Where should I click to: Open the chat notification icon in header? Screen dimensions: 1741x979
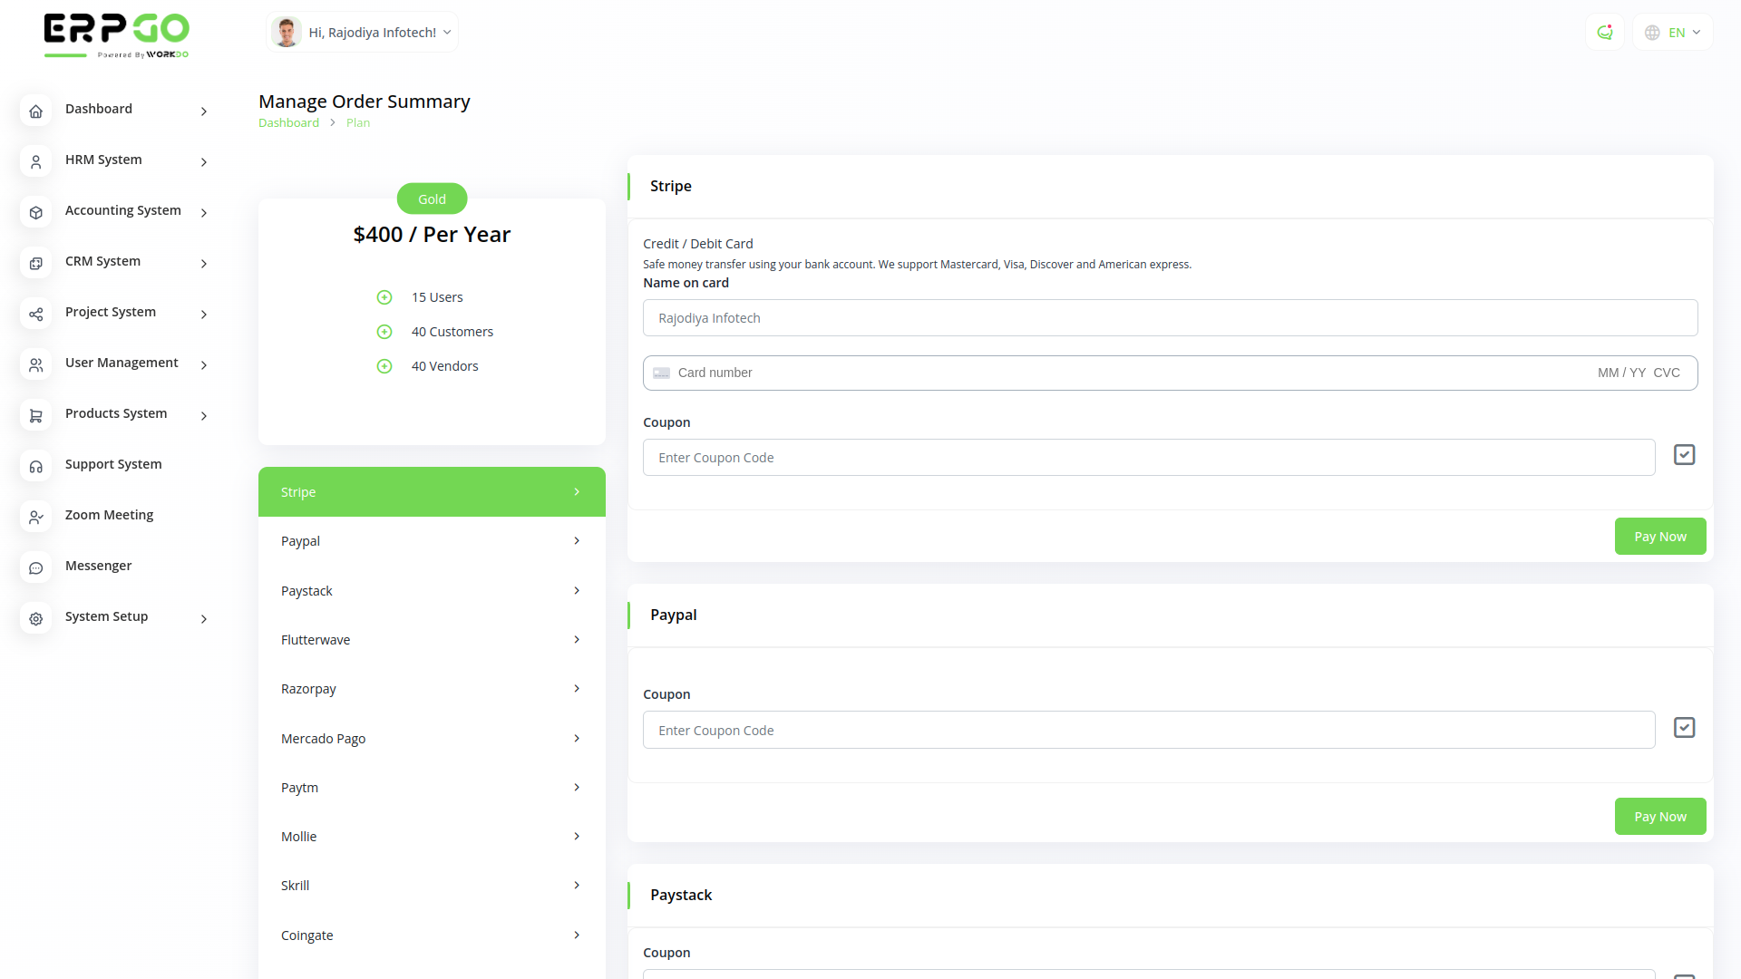[1604, 33]
